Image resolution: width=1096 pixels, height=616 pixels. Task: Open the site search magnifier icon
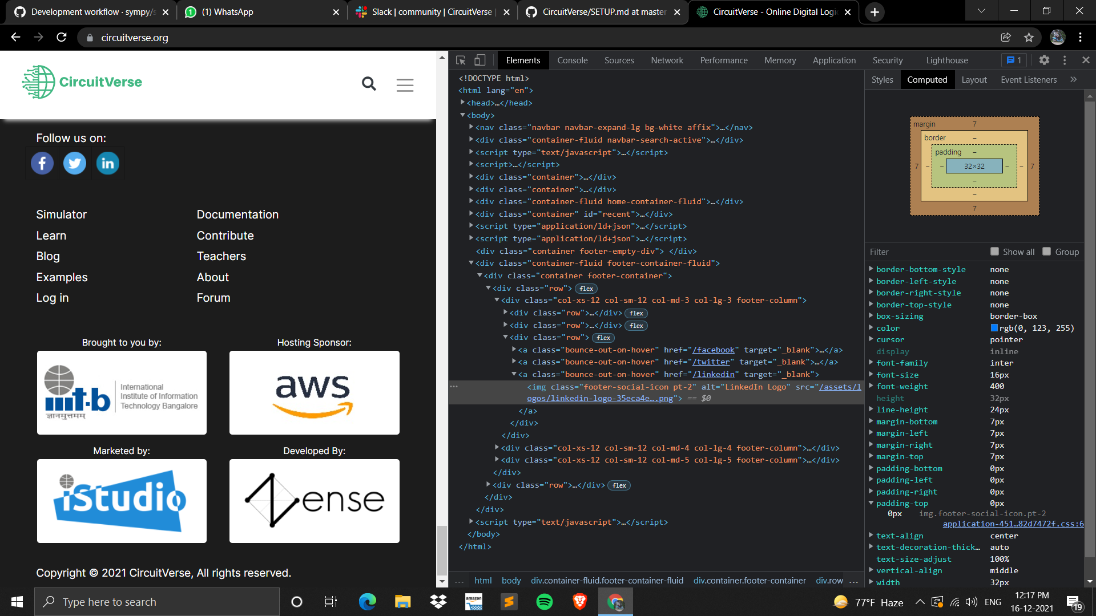pyautogui.click(x=369, y=84)
